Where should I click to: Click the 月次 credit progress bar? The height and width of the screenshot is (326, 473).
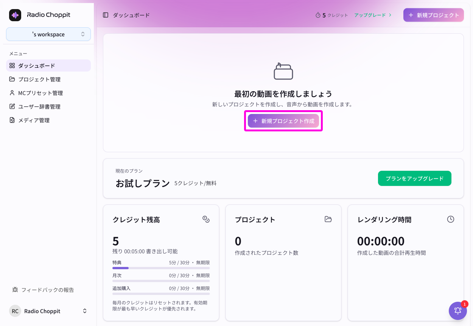[161, 281]
